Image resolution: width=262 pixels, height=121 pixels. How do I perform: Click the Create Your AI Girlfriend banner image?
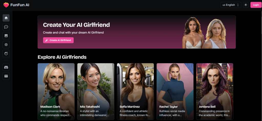click(204, 33)
